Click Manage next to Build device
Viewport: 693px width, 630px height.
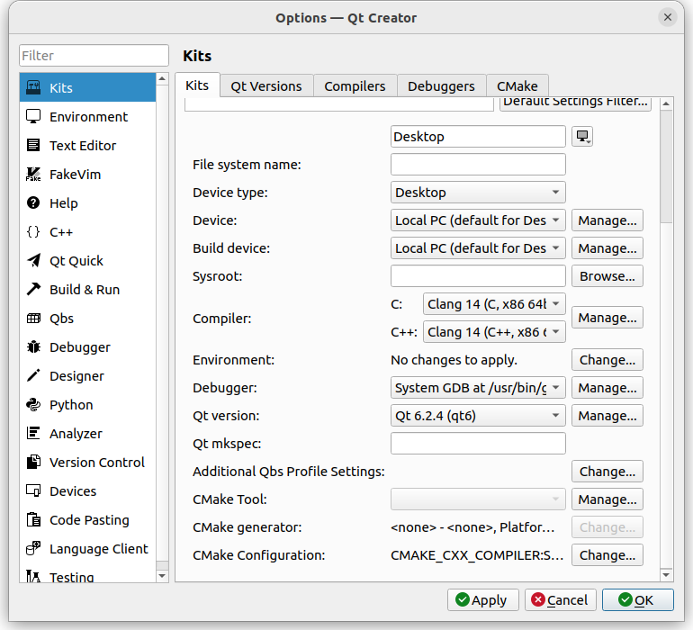coord(607,248)
